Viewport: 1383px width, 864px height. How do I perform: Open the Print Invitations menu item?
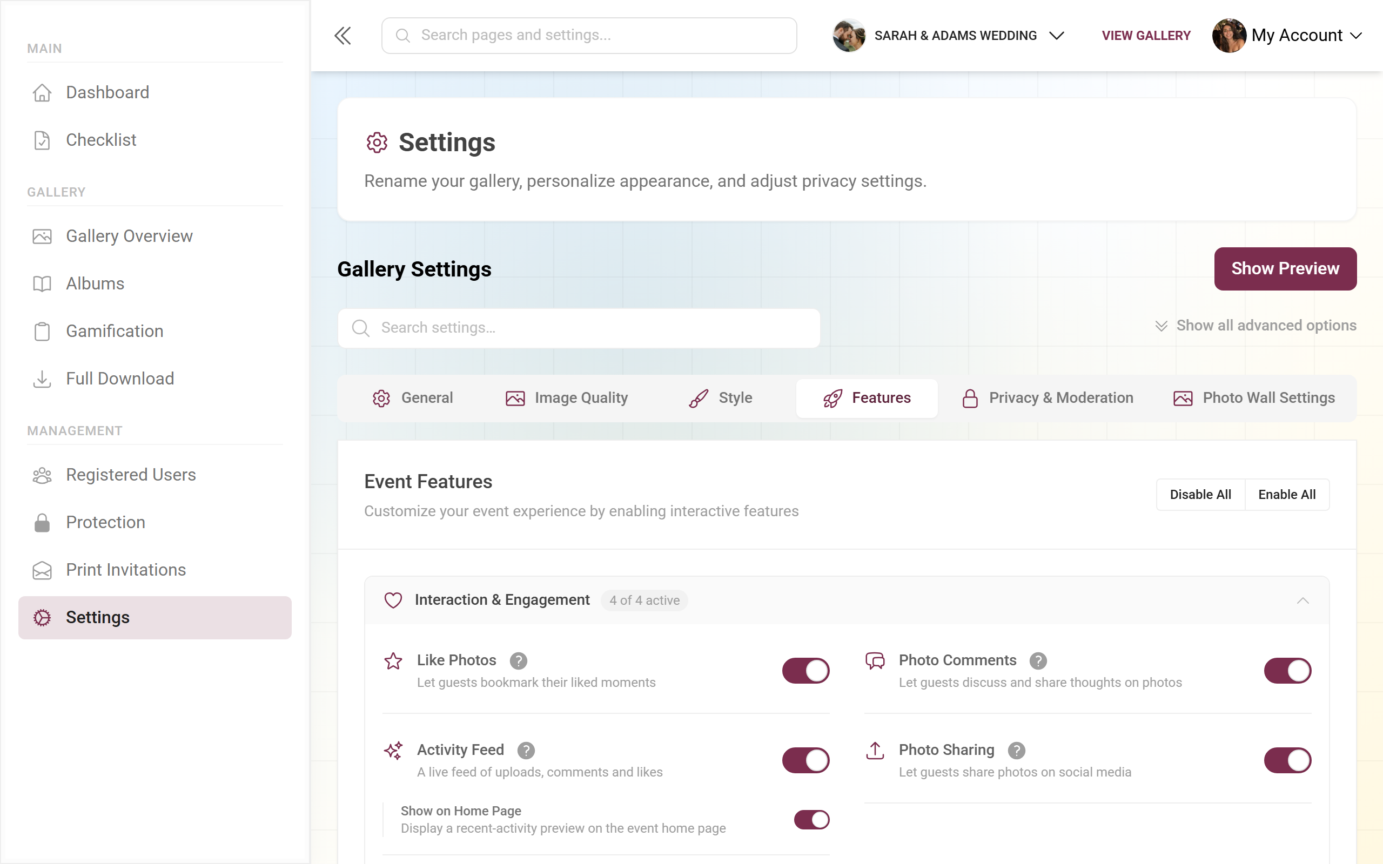coord(155,570)
